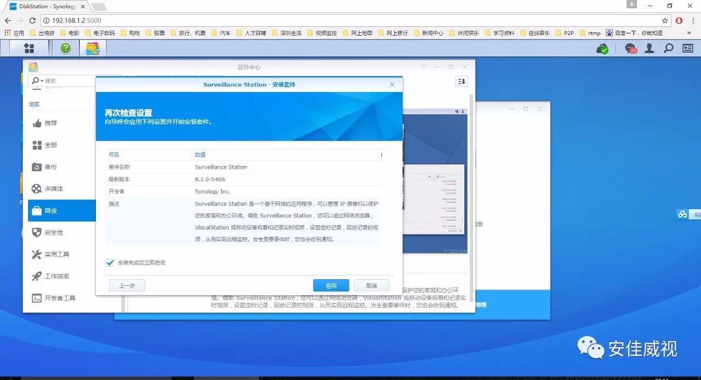This screenshot has height=380, width=701.
Task: Open the column options menu beside 数值
Action: [382, 155]
